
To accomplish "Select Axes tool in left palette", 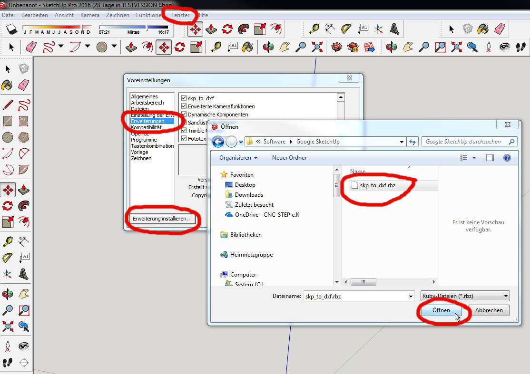I will click(8, 274).
